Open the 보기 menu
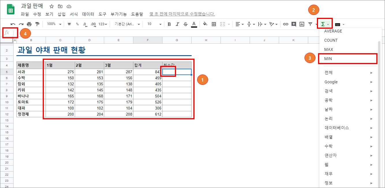Image resolution: width=385 pixels, height=188 pixels. pyautogui.click(x=49, y=14)
